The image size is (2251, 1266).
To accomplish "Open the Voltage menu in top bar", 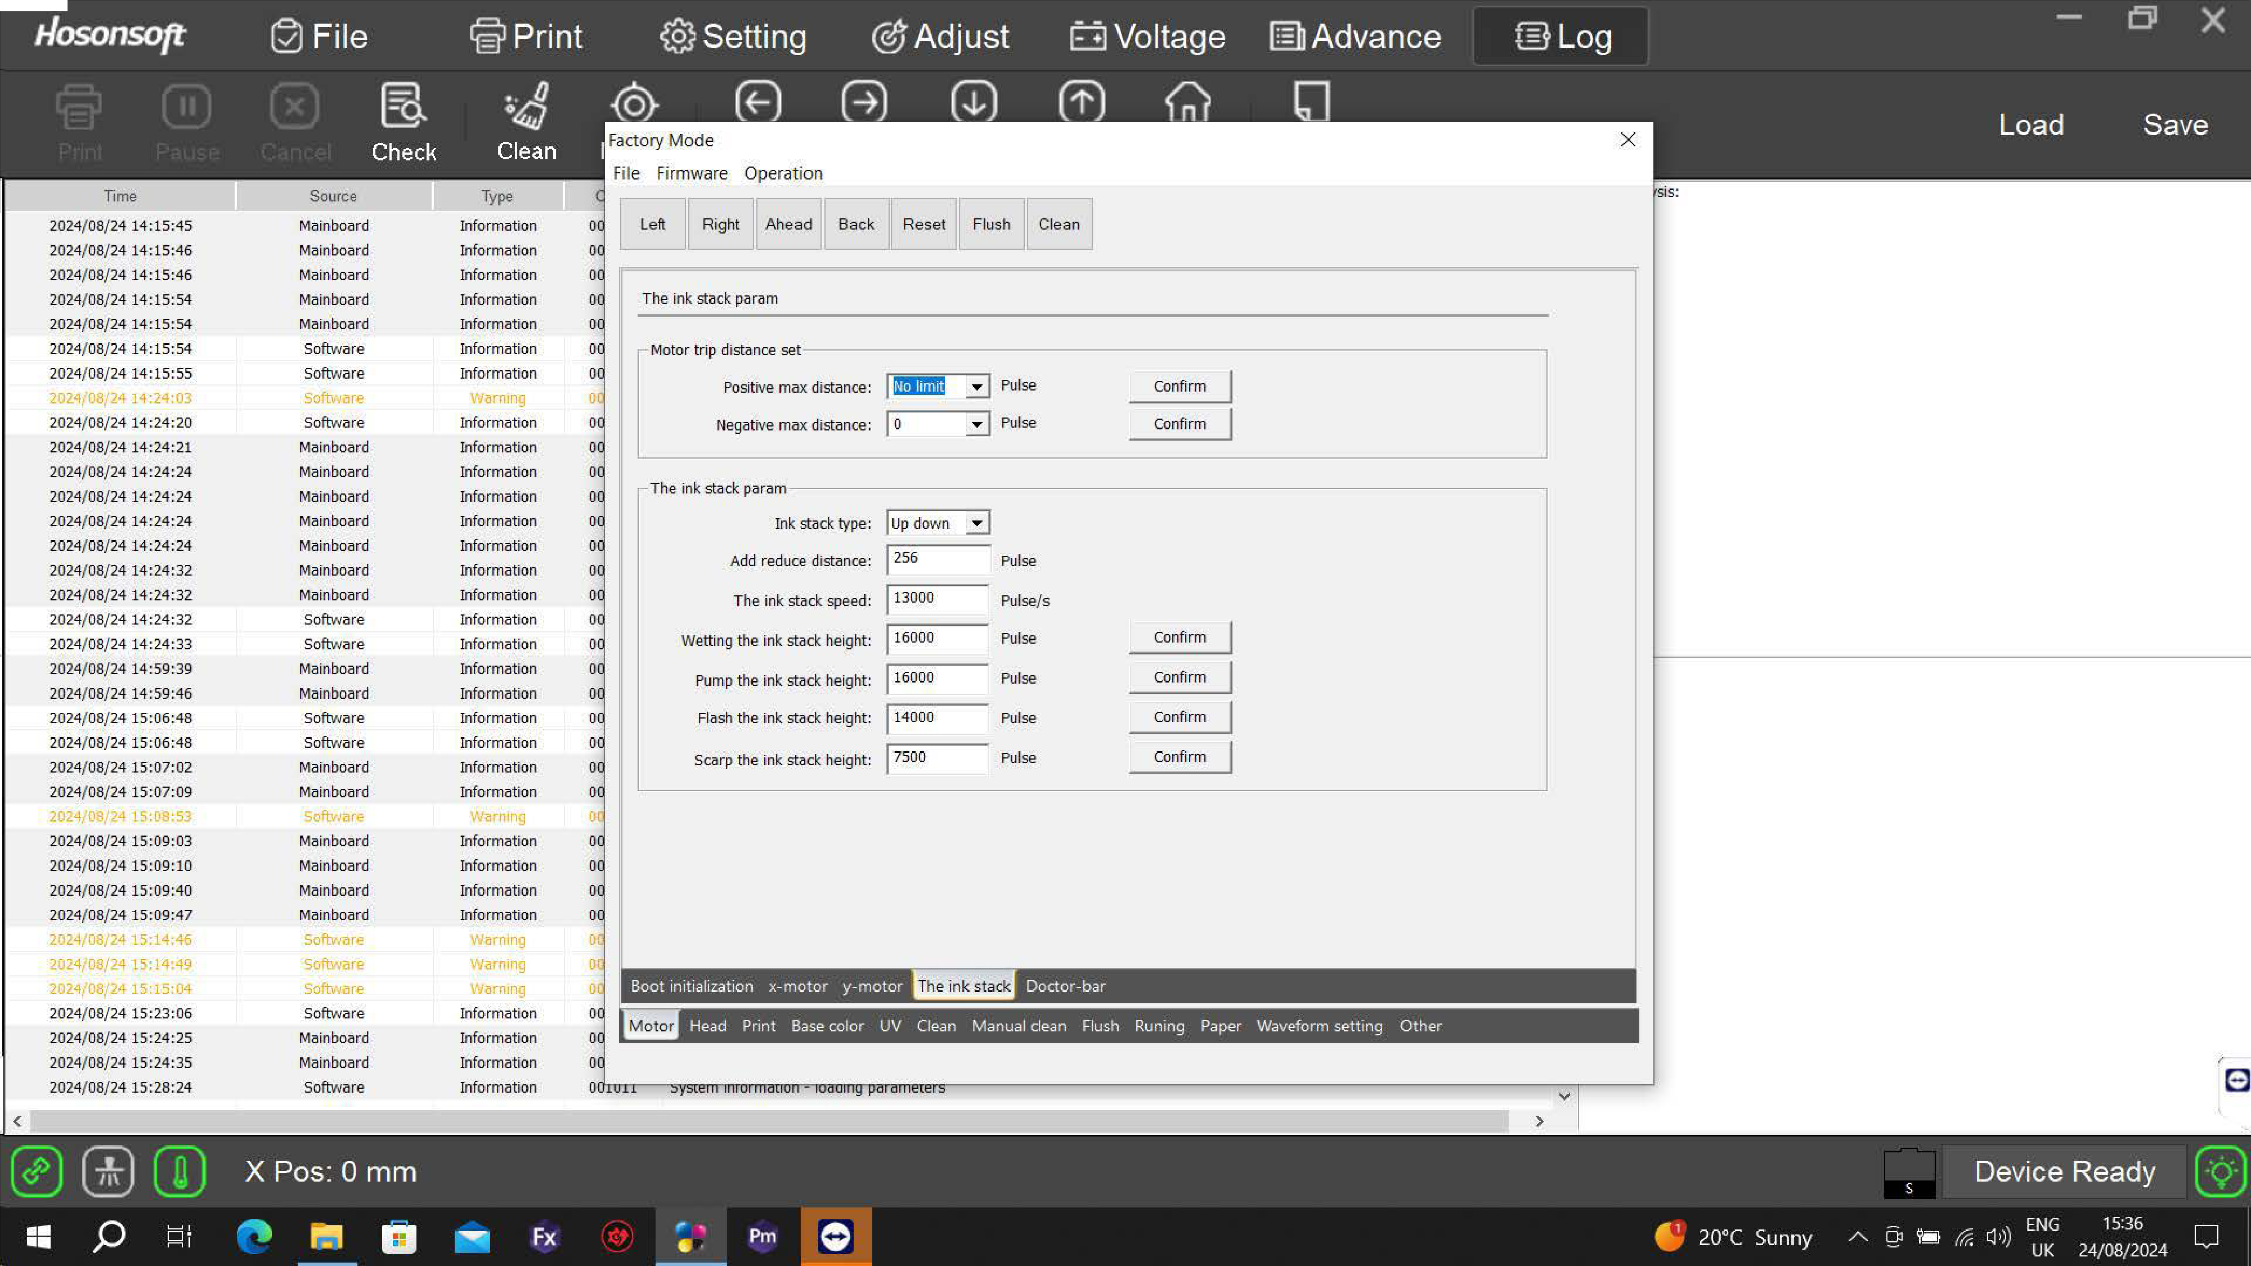I will [1148, 37].
